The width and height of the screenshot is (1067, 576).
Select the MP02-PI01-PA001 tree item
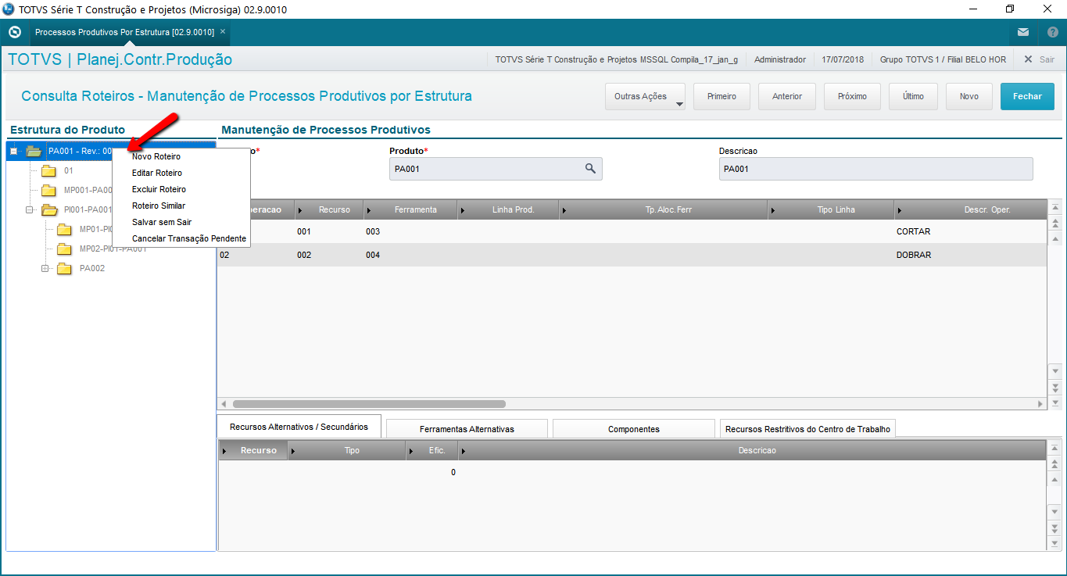coord(113,249)
